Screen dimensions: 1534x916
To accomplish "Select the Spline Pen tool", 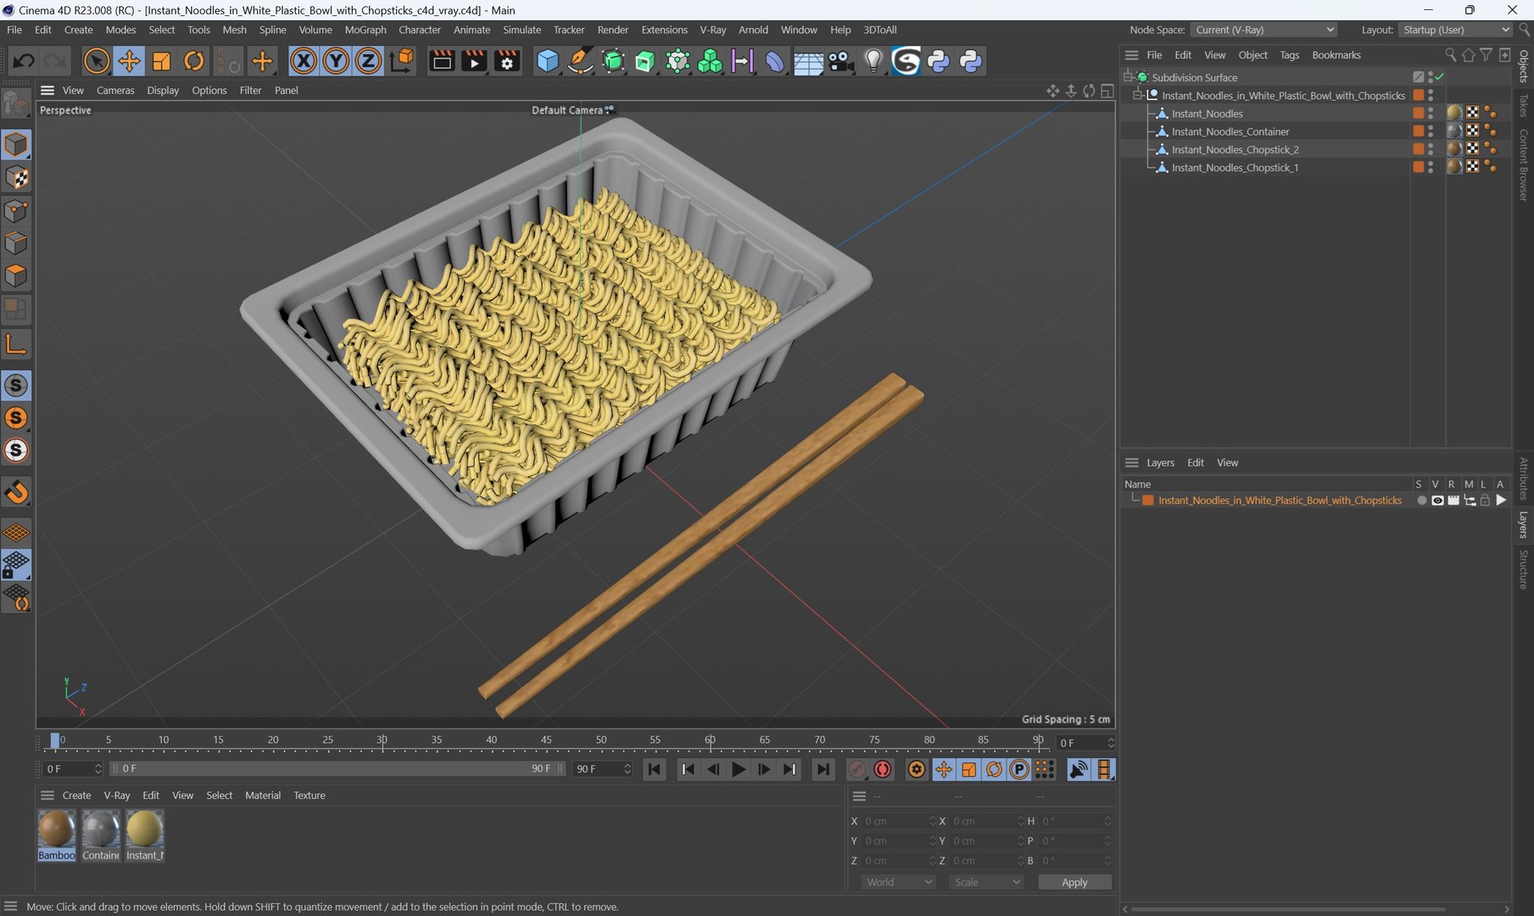I will (580, 61).
